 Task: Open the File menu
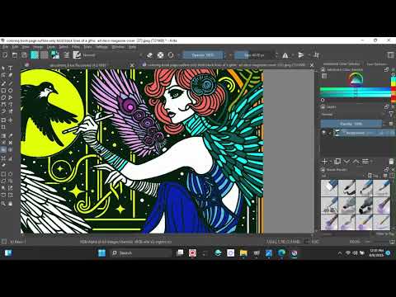pos(5,47)
